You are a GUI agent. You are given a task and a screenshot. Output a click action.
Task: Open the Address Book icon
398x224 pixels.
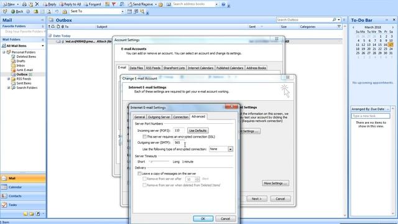tap(169, 4)
